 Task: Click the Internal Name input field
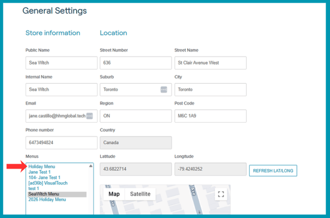coord(62,89)
